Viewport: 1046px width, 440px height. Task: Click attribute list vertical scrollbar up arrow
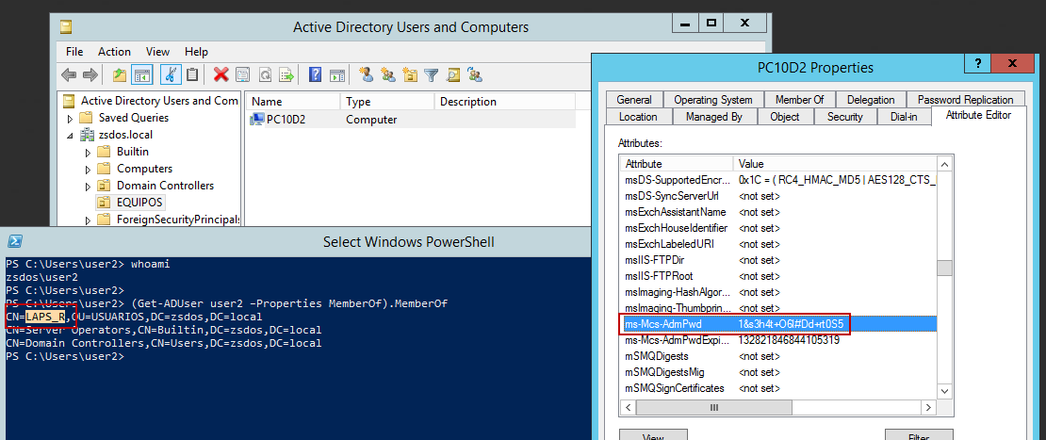[x=944, y=164]
